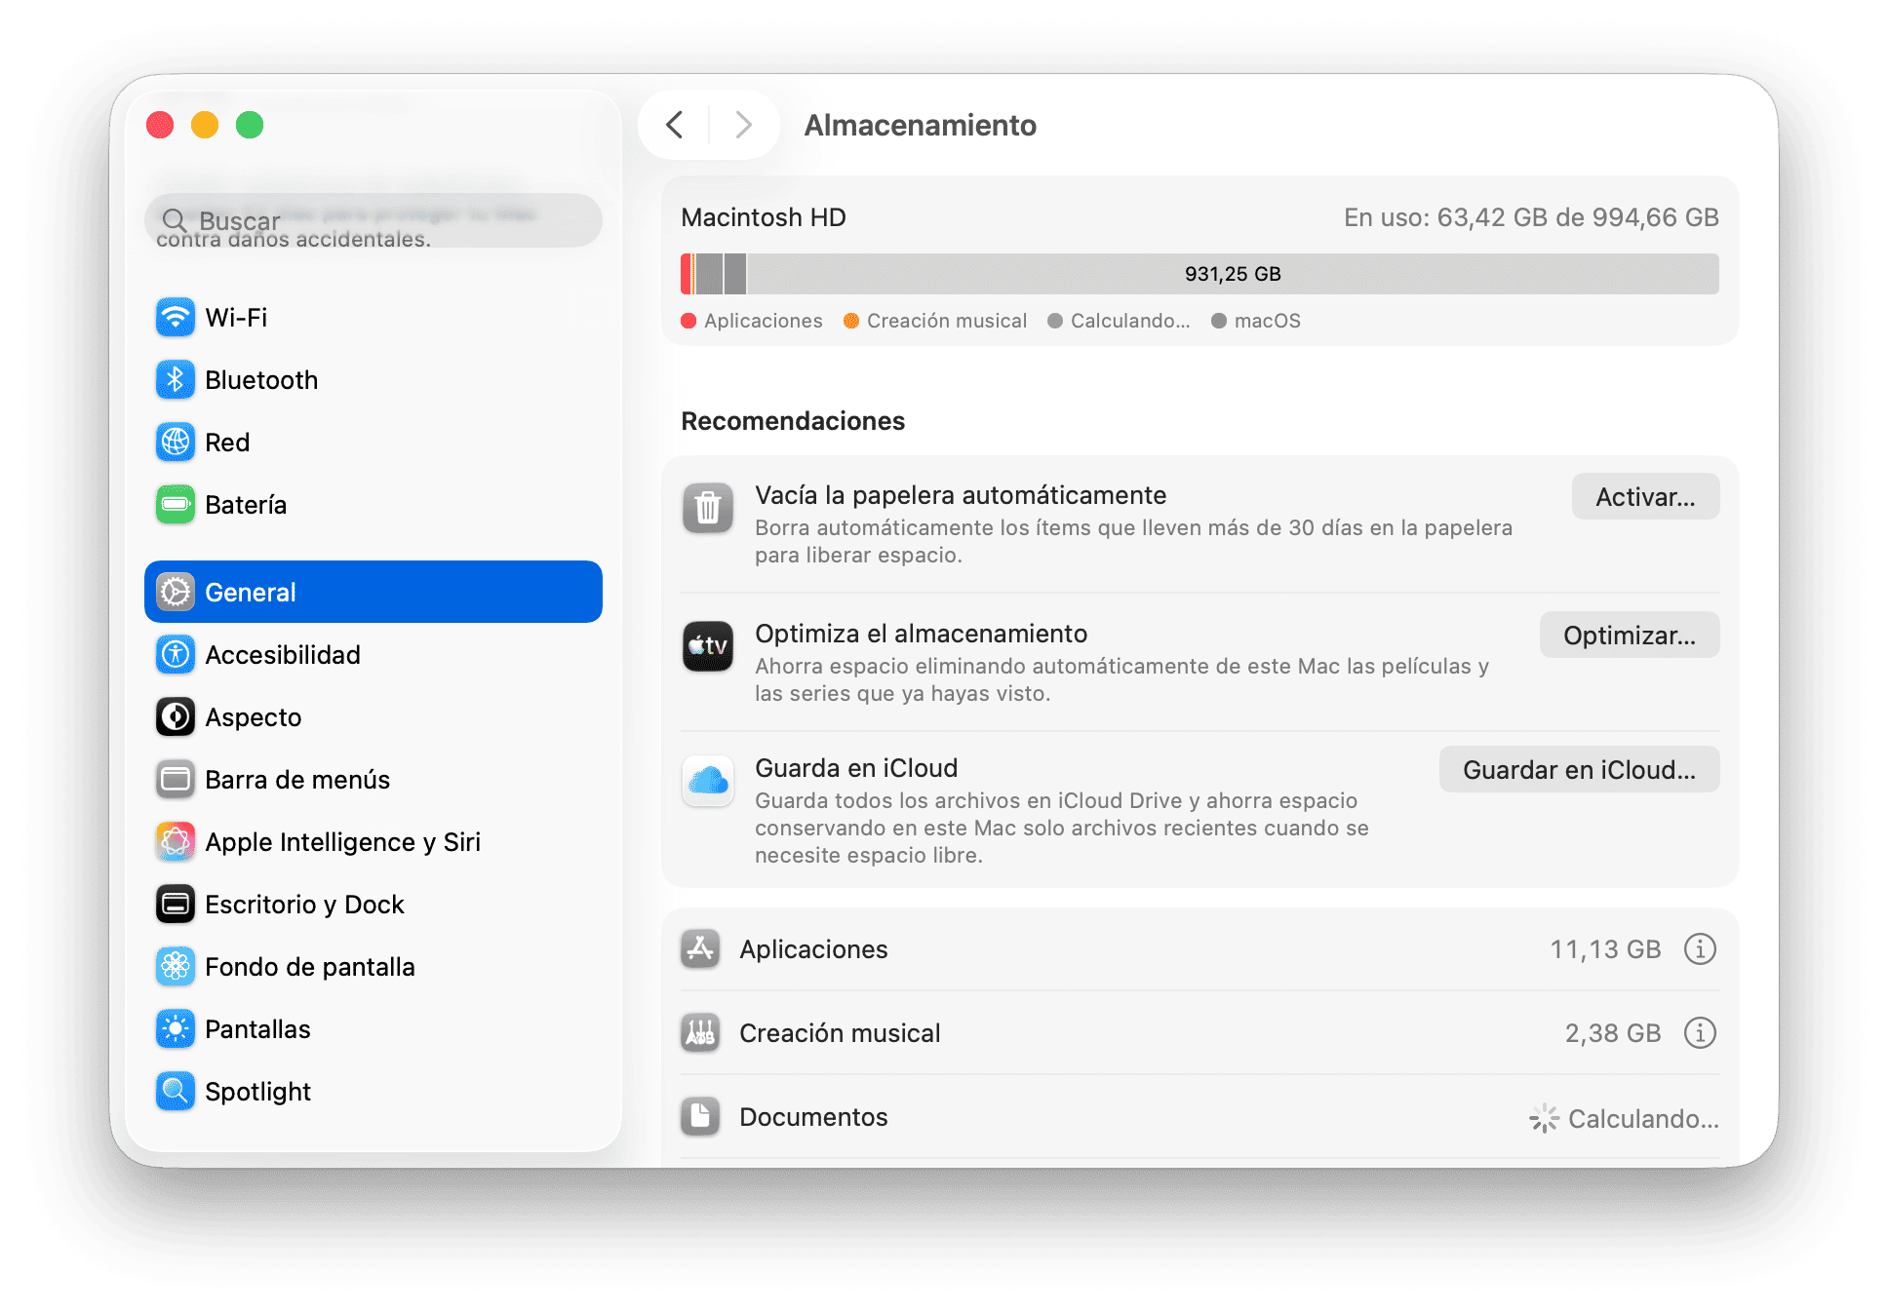This screenshot has height=1312, width=1888.
Task: Click the Apple Intelligence y Siri icon
Action: click(175, 841)
